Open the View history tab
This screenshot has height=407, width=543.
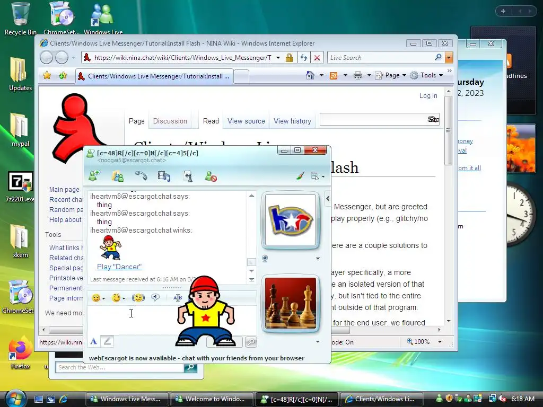[x=292, y=121]
